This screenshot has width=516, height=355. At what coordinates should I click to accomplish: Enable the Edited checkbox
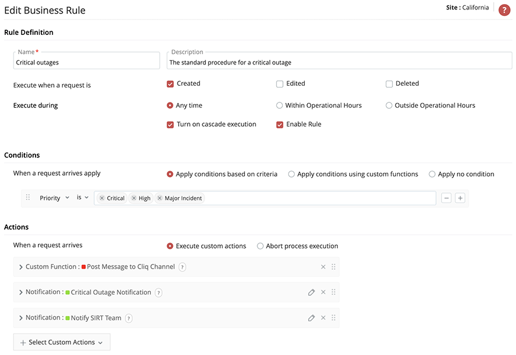pyautogui.click(x=280, y=84)
